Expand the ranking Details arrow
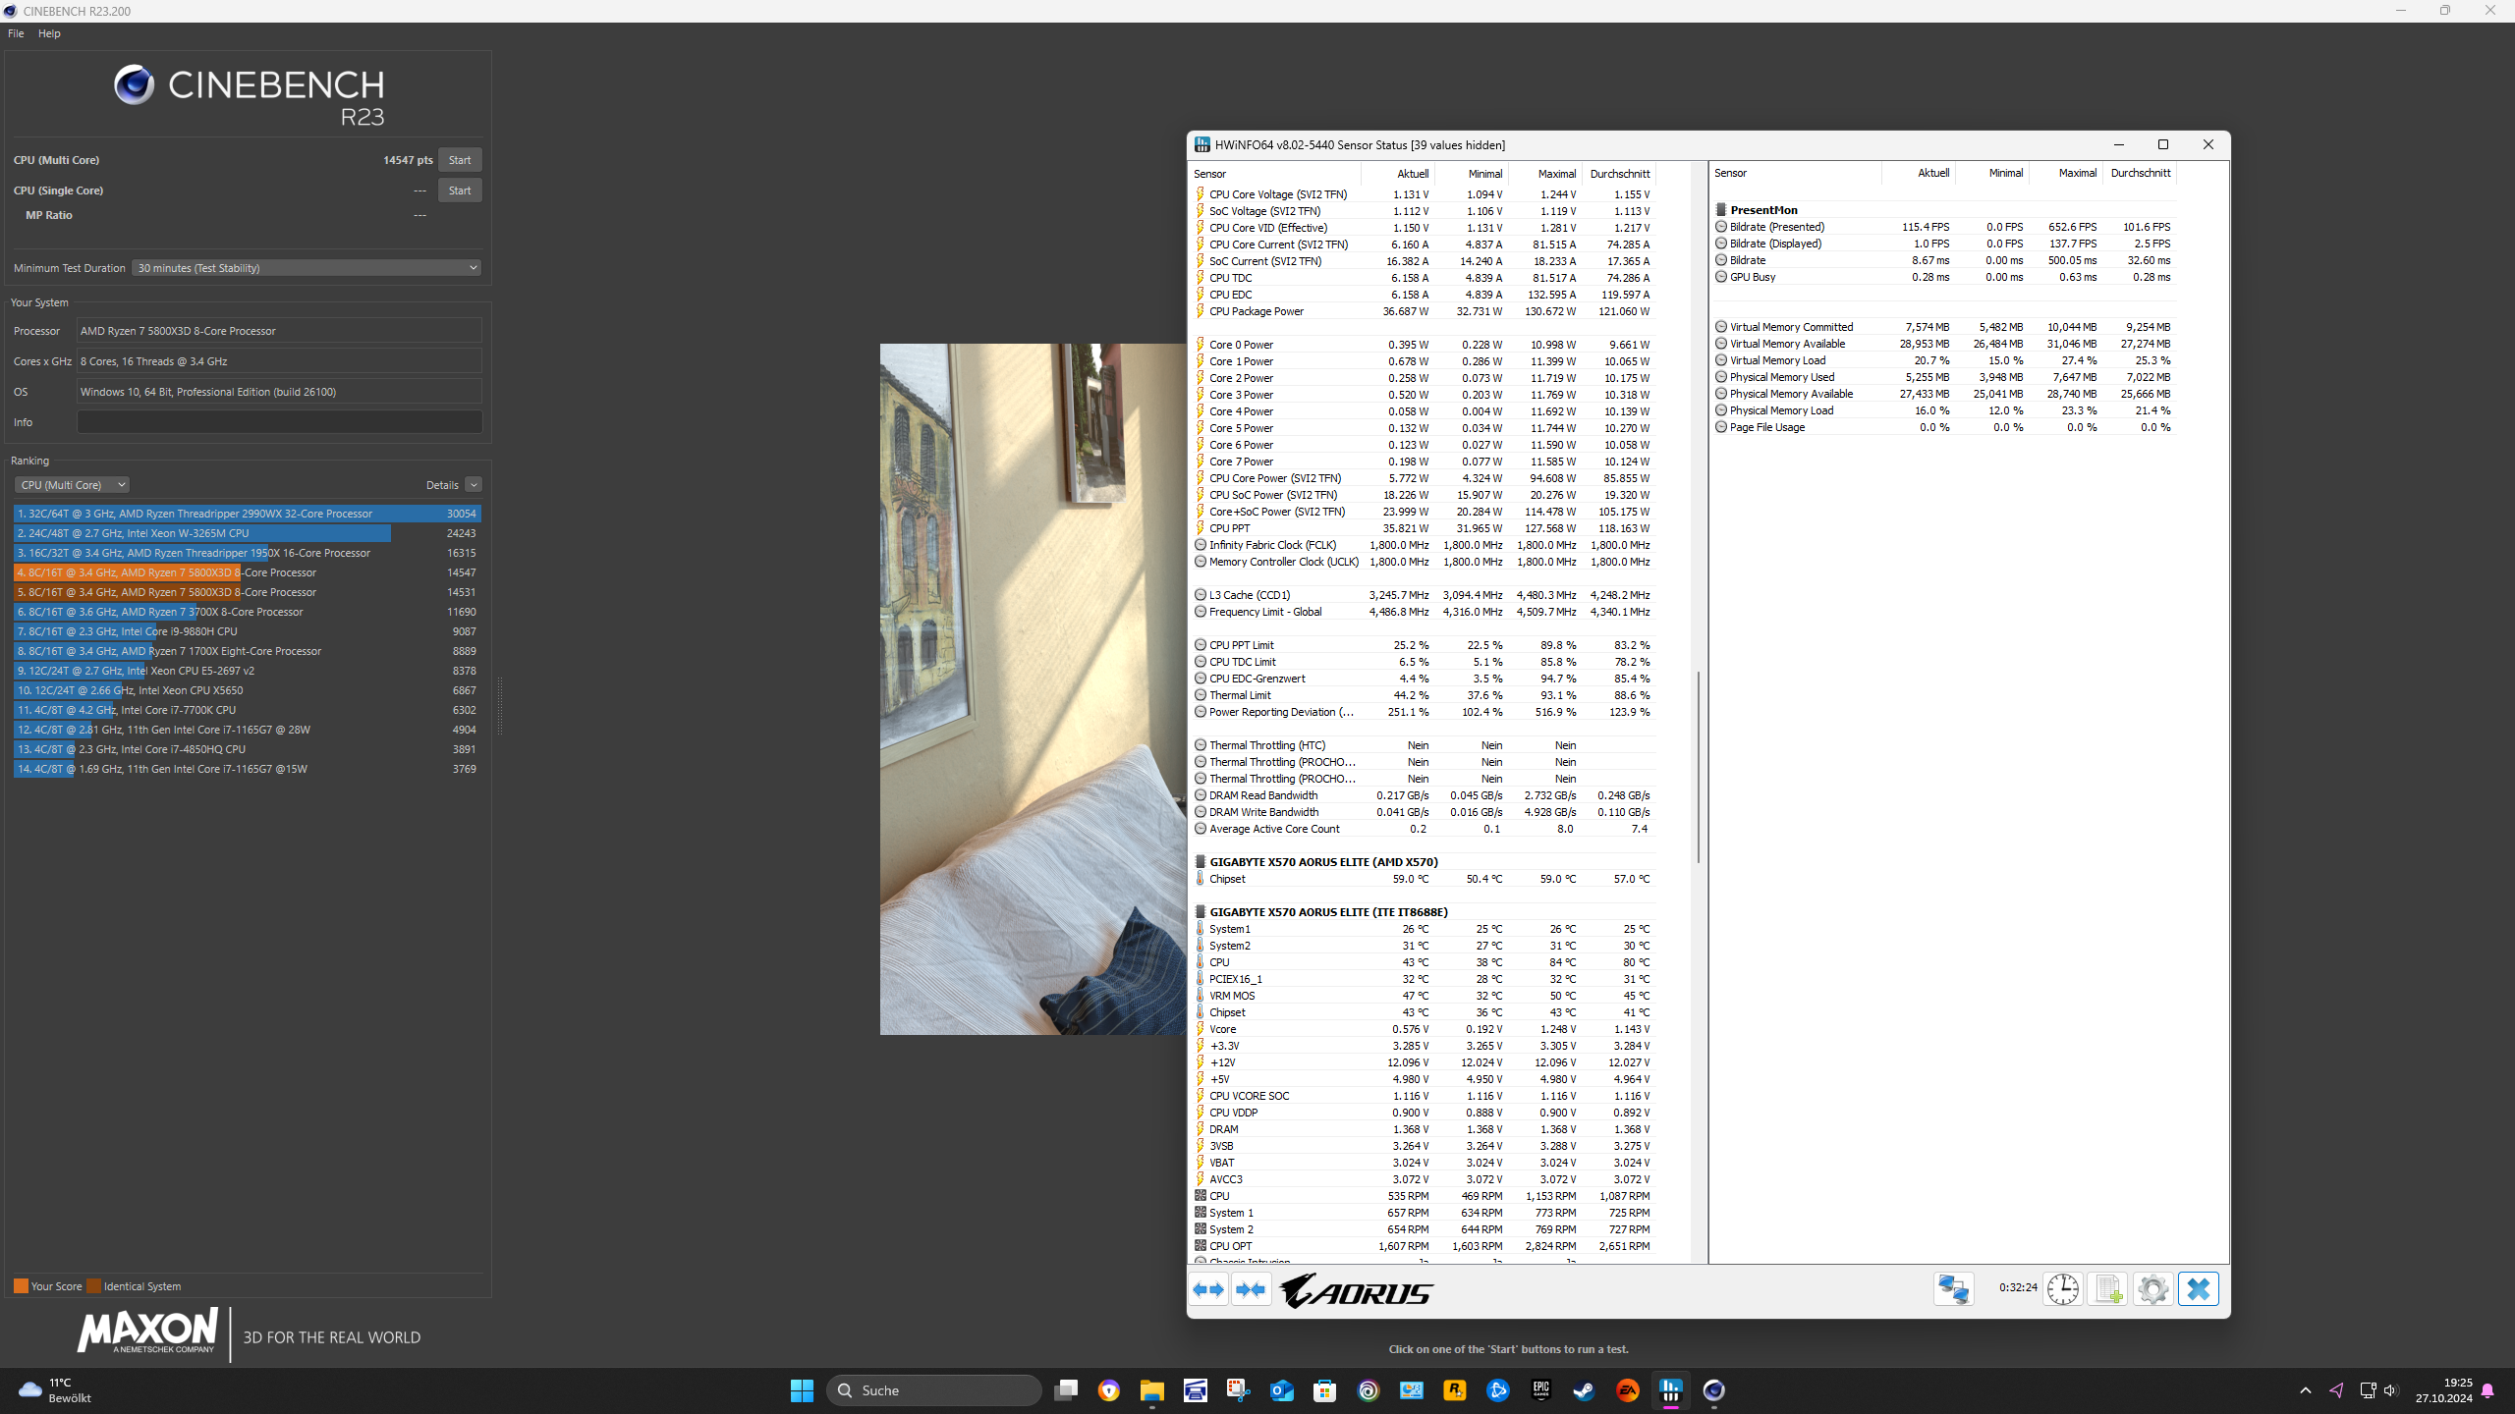This screenshot has width=2515, height=1414. click(x=474, y=485)
